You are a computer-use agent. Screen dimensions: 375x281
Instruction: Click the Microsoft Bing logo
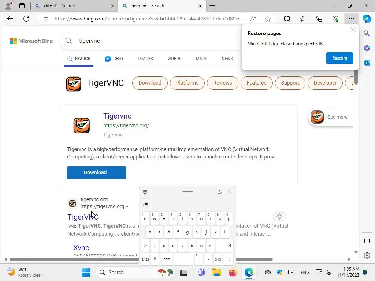[x=31, y=41]
